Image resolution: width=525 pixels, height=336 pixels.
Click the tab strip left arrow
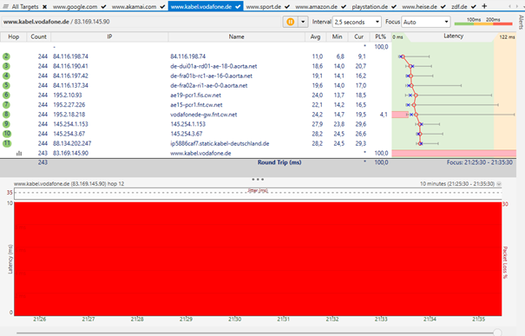(x=509, y=6)
